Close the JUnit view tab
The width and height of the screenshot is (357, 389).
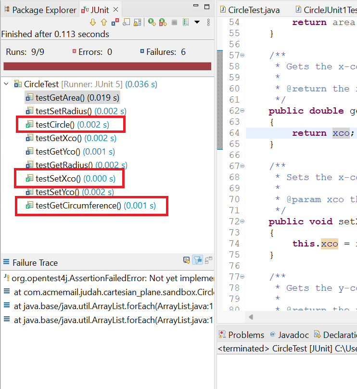click(x=115, y=10)
